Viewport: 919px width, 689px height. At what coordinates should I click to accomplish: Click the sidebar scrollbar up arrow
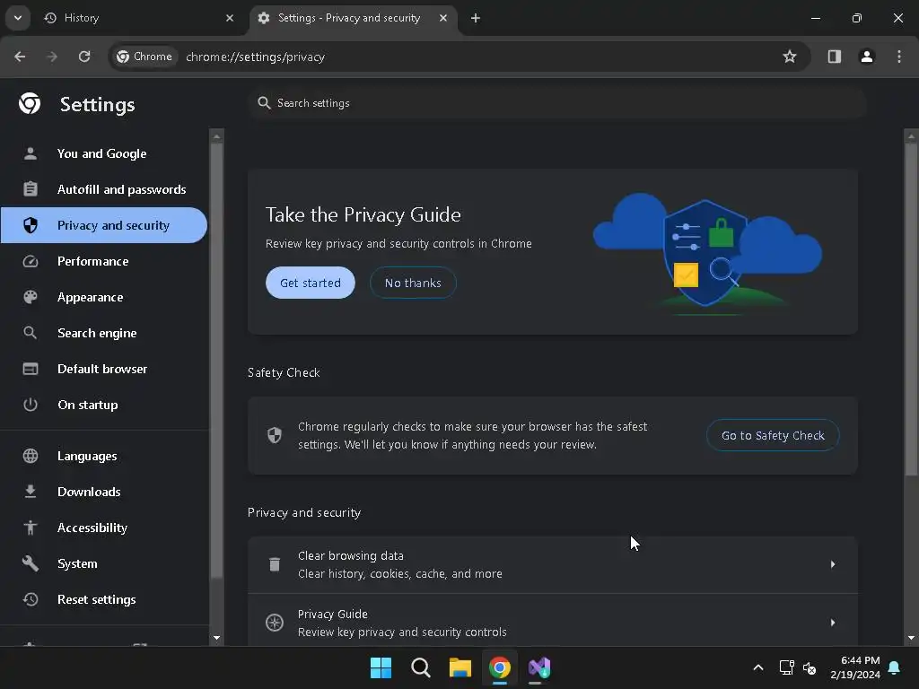point(217,136)
